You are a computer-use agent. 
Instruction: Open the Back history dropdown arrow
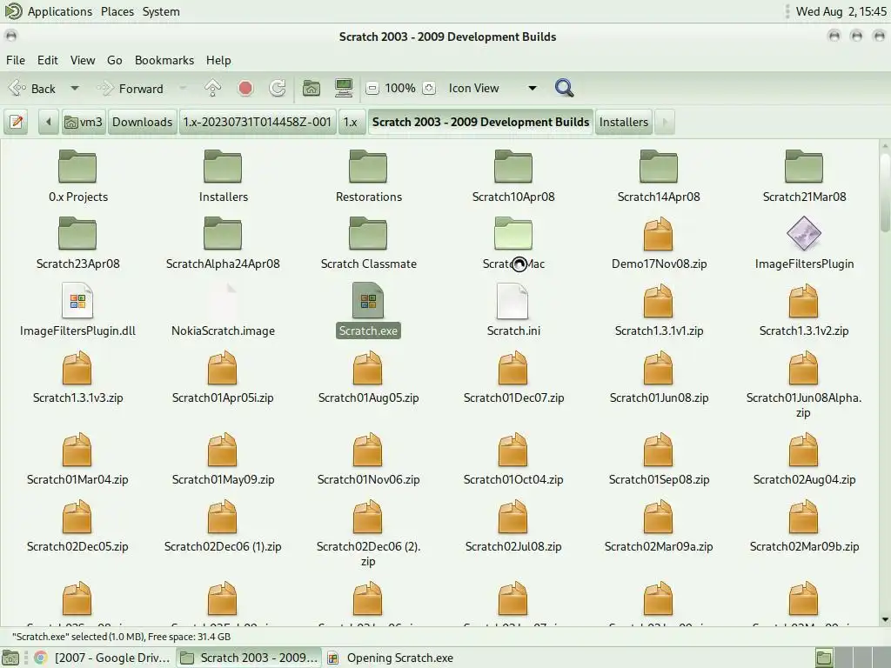coord(75,89)
